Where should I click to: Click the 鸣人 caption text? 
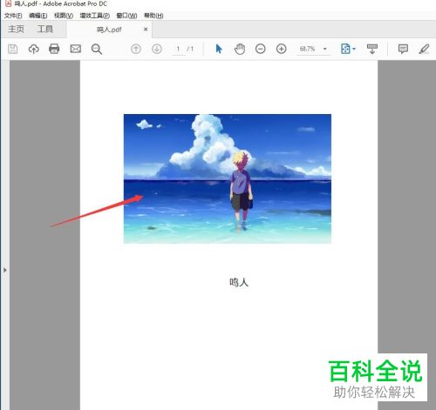pyautogui.click(x=239, y=282)
